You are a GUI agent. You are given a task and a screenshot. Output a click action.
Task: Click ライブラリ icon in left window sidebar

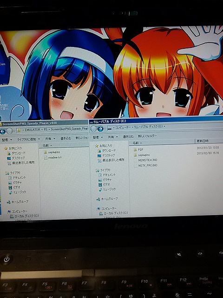(7, 173)
